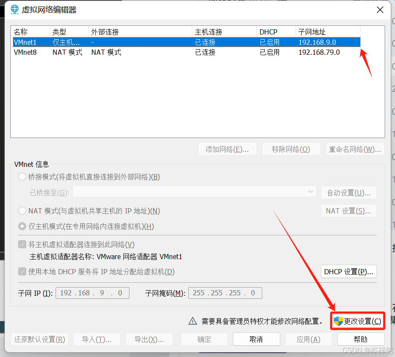Screen dimensions: 395x357
Task: Click the warning triangle icon
Action: [193, 321]
